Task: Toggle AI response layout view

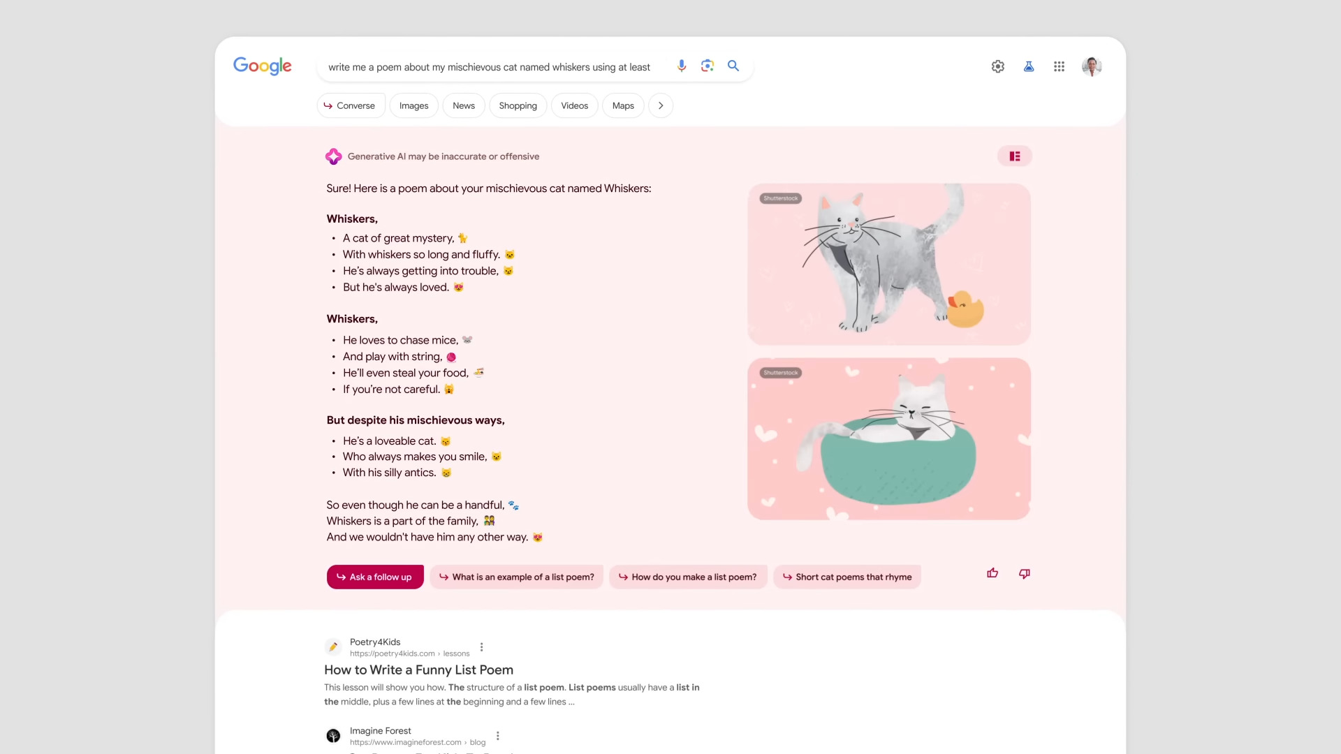Action: click(x=1015, y=156)
